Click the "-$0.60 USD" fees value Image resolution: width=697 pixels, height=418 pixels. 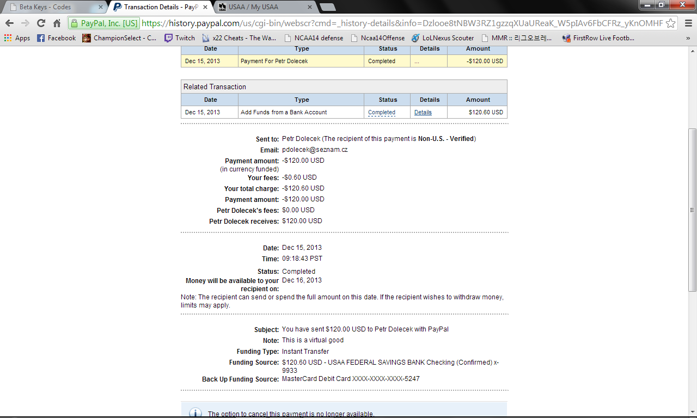[299, 177]
